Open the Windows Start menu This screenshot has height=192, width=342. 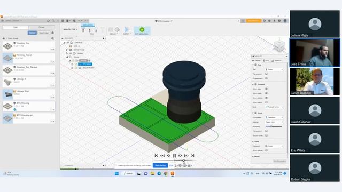point(116,173)
